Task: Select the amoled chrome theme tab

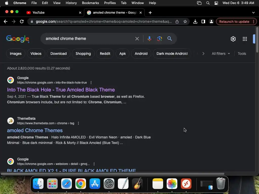Action: click(115, 13)
